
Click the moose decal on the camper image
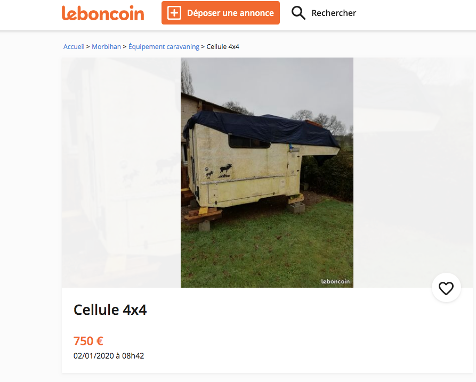tap(225, 171)
